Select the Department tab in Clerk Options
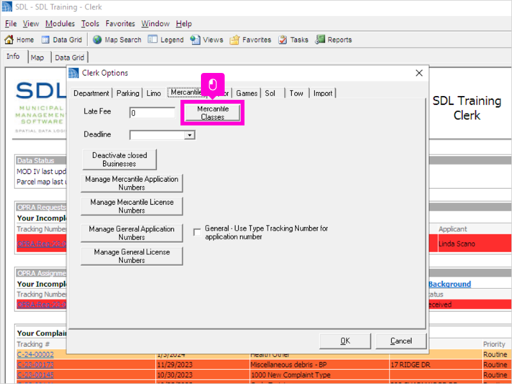The image size is (512, 384). click(91, 93)
